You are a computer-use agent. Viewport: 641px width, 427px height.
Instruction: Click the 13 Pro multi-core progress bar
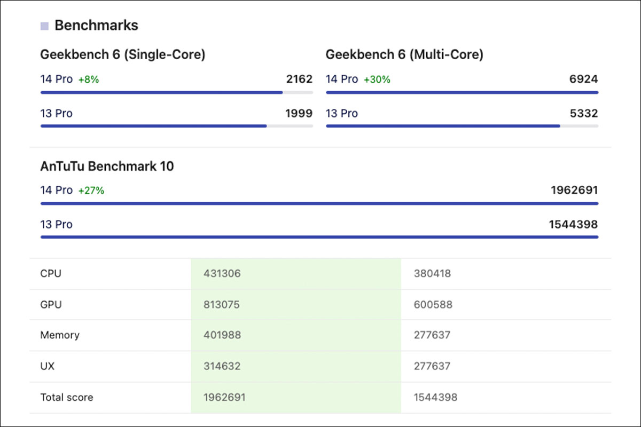[462, 126]
